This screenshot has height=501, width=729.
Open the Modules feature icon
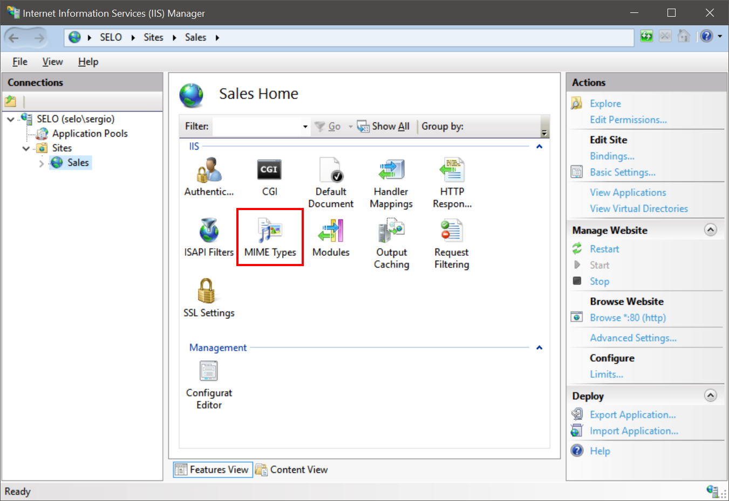(331, 238)
